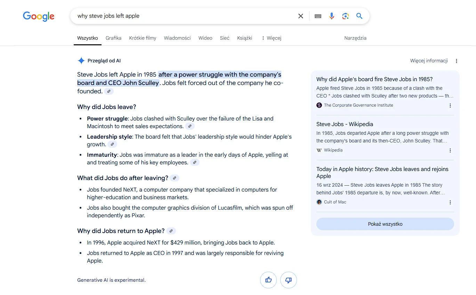Open the on-screen keyboard icon
Image resolution: width=476 pixels, height=295 pixels.
tap(318, 16)
